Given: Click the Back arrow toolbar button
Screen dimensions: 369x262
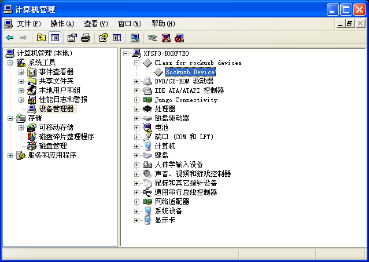Looking at the screenshot, I should 10,38.
